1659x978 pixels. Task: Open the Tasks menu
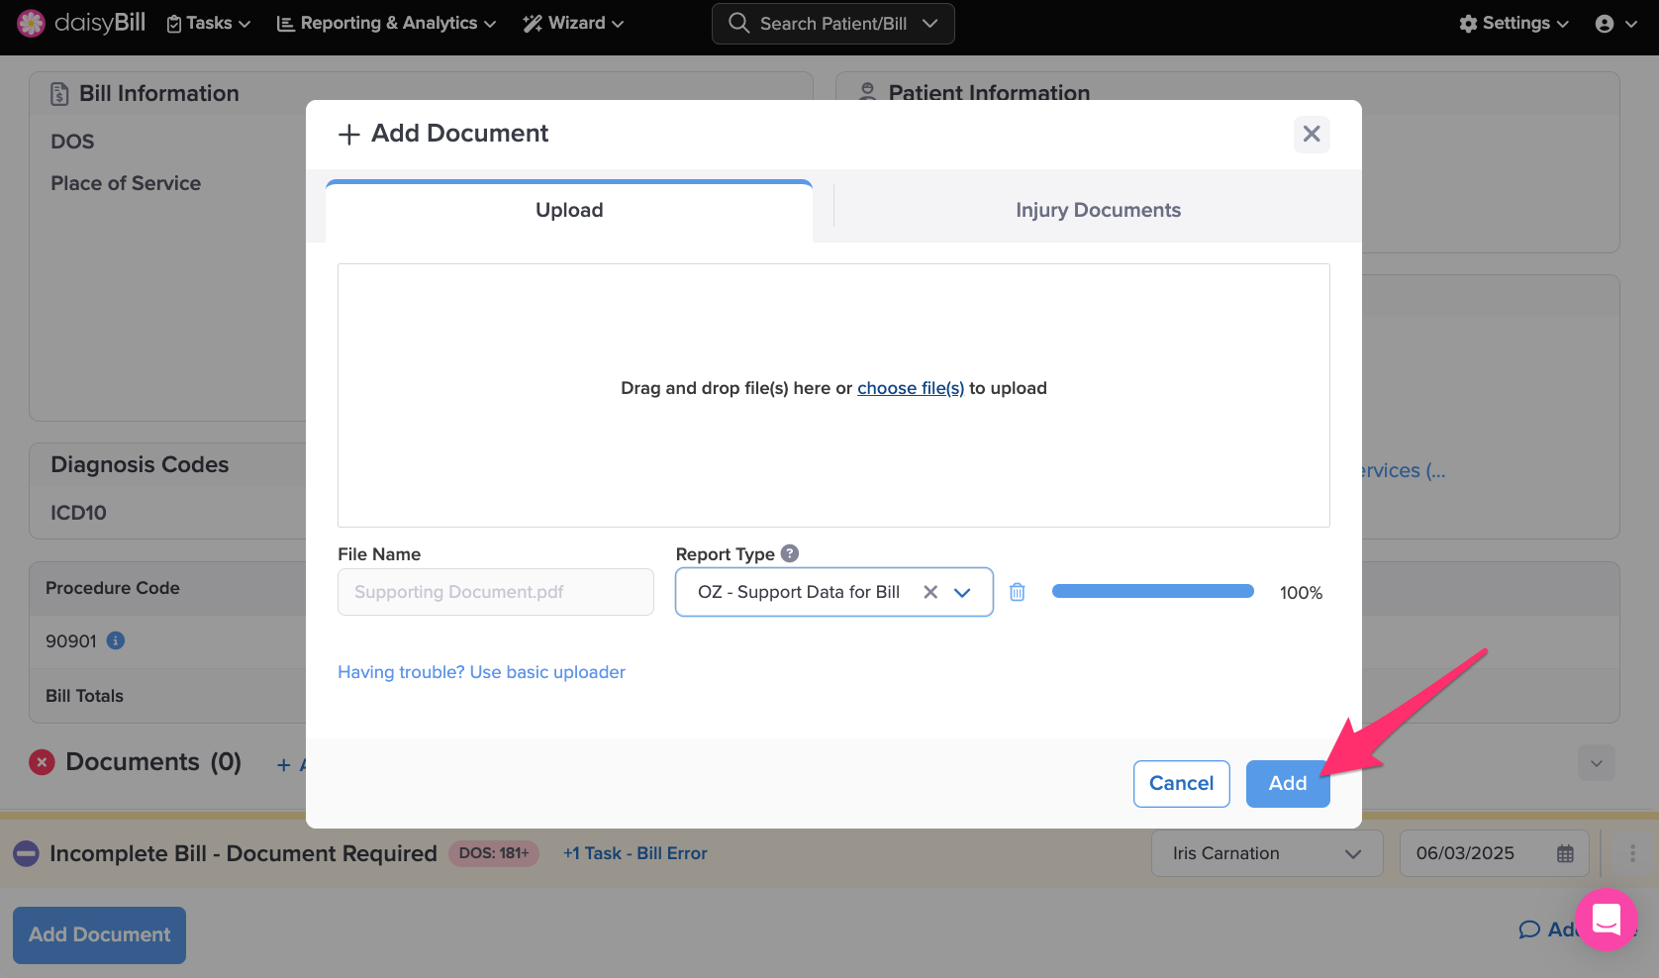208,24
